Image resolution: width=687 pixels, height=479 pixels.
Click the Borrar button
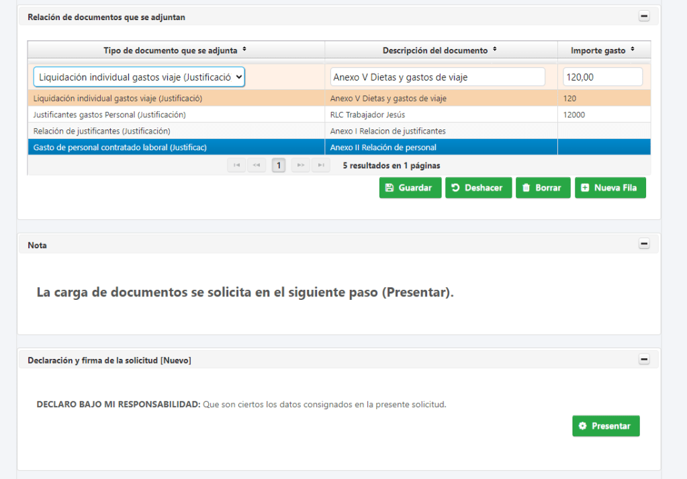coord(543,188)
